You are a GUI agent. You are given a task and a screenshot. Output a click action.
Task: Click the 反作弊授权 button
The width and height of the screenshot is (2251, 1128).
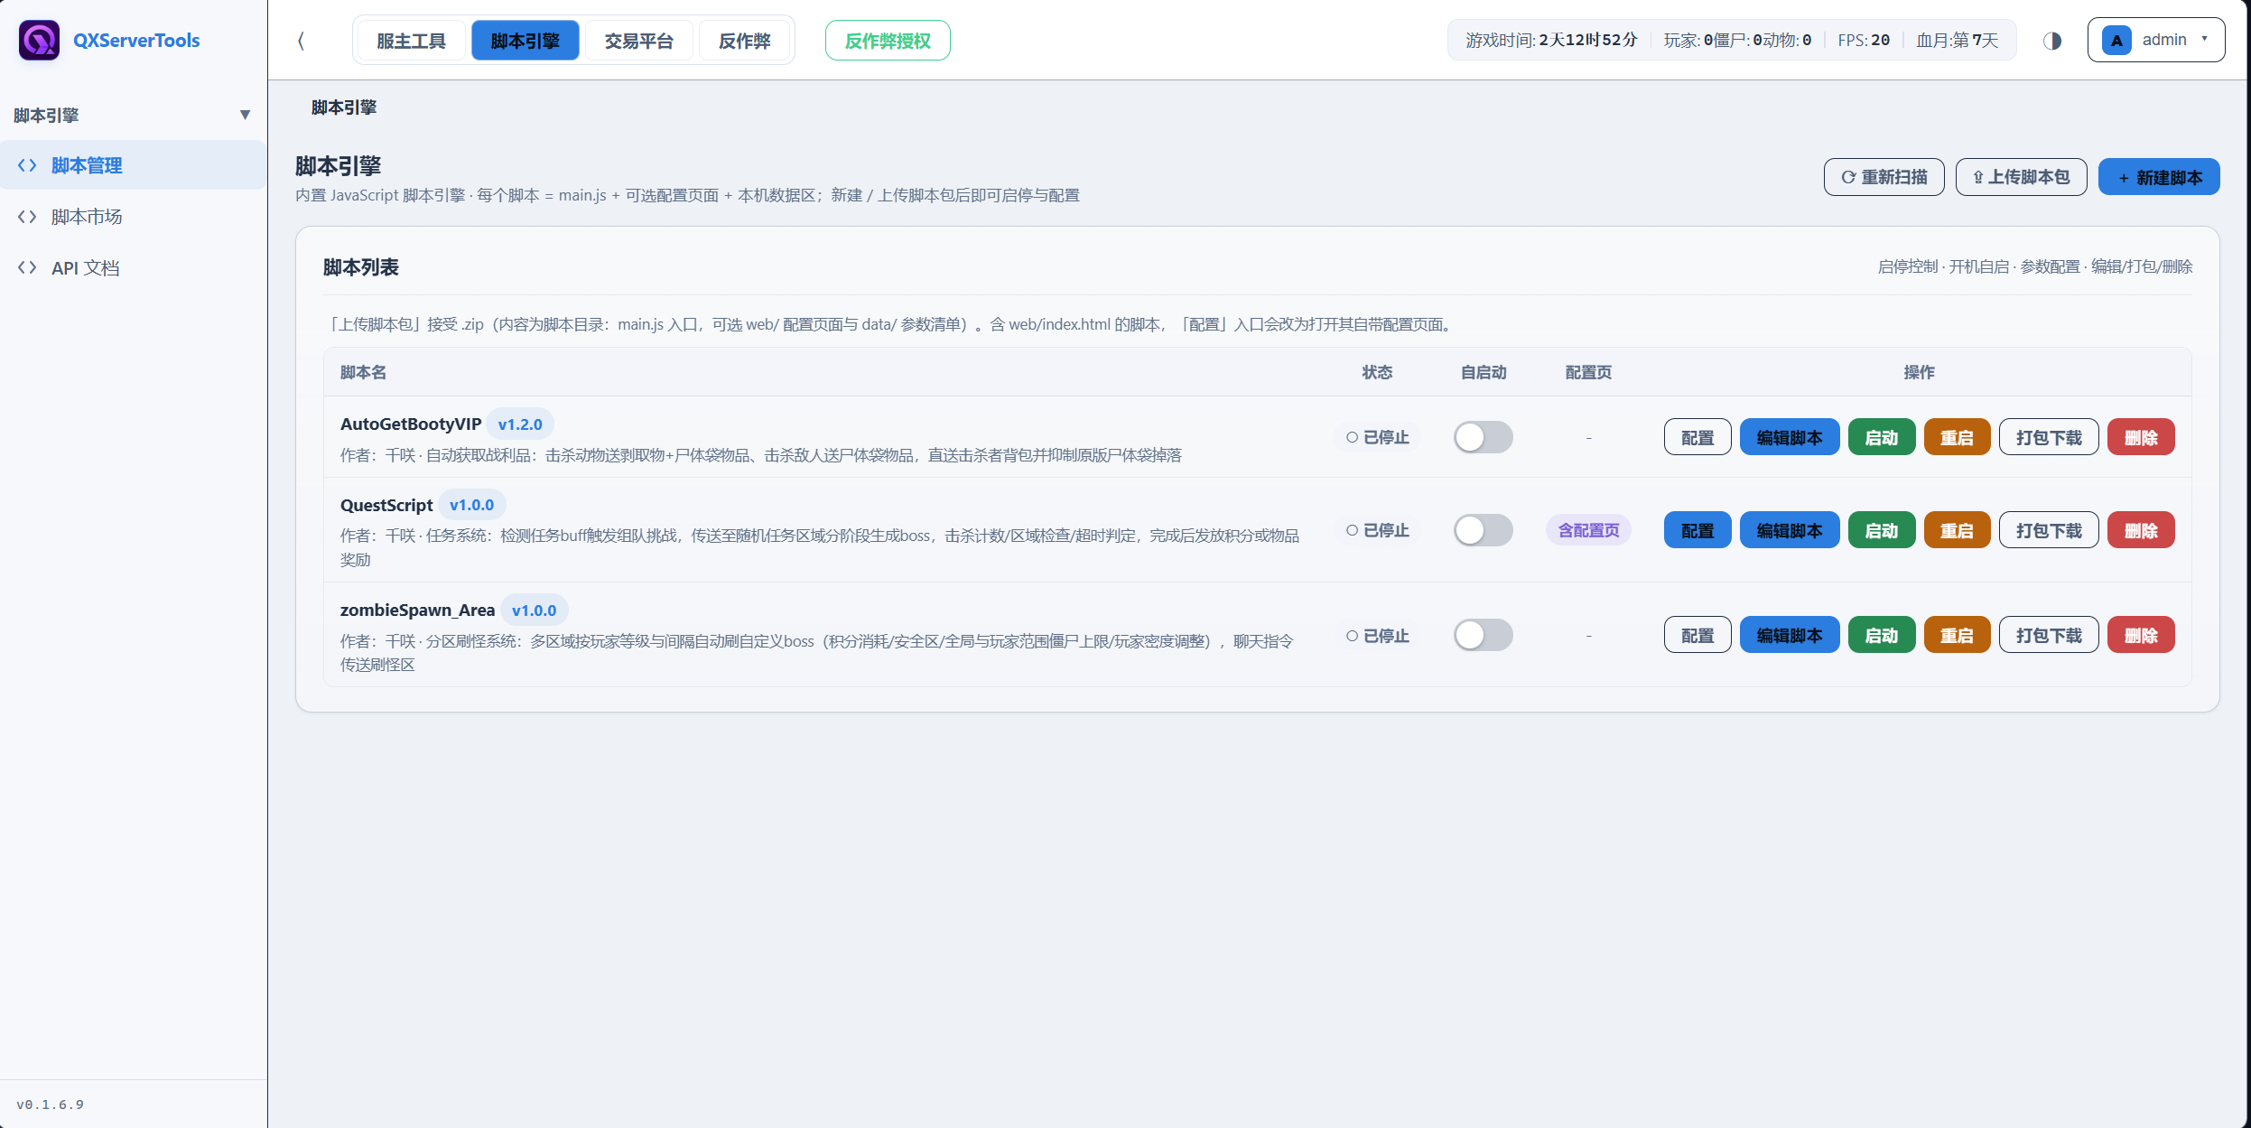point(887,41)
